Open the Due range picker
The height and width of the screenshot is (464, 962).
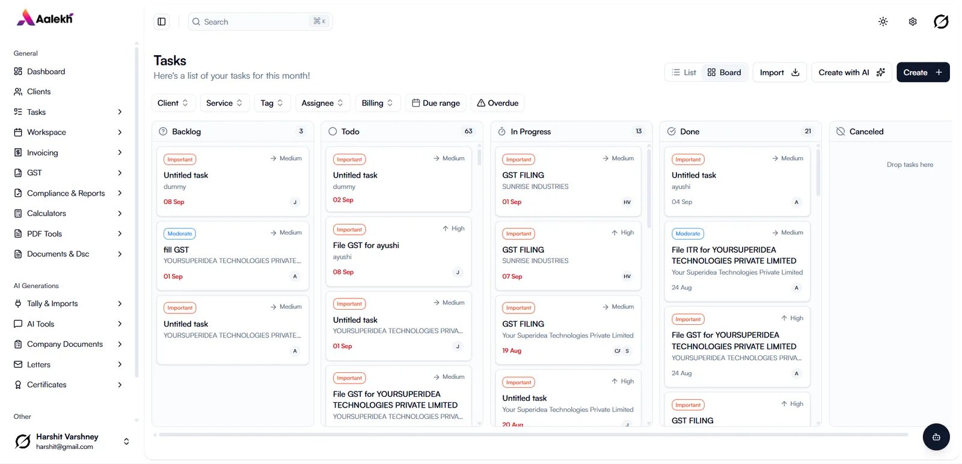436,103
